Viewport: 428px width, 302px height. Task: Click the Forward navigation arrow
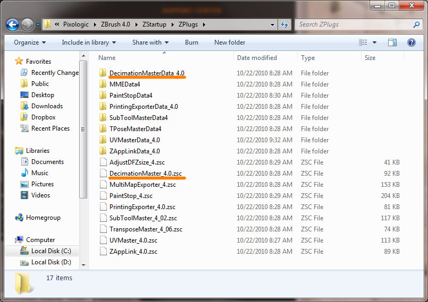pos(27,25)
